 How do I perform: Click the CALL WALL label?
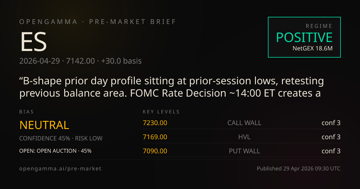pos(244,123)
